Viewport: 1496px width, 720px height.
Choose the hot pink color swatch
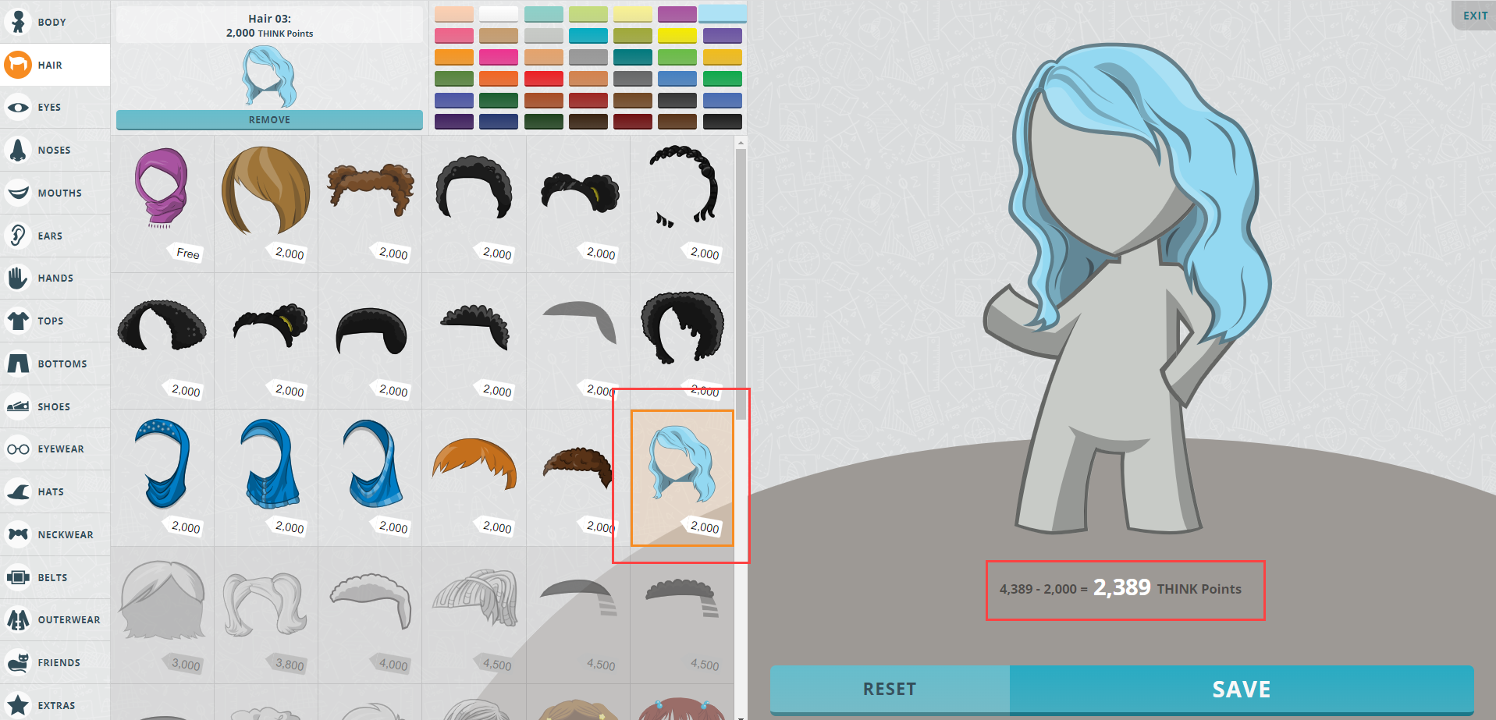click(499, 57)
